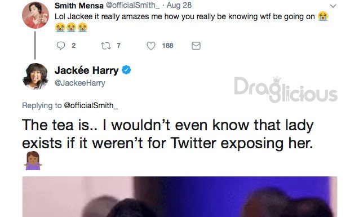Open the Smith Mensa display name link

[x=79, y=6]
